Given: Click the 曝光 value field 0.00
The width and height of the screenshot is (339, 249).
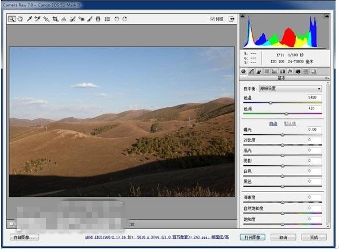Looking at the screenshot, I should tap(314, 129).
